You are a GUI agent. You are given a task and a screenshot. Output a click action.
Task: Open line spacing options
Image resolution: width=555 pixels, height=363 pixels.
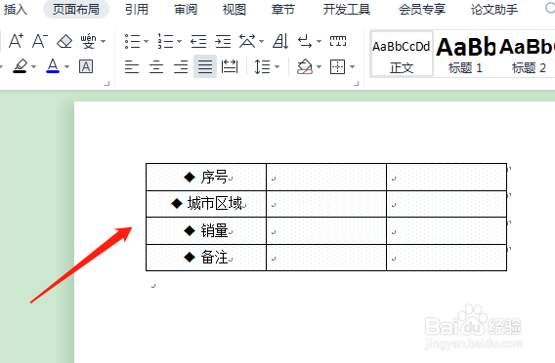pos(262,66)
